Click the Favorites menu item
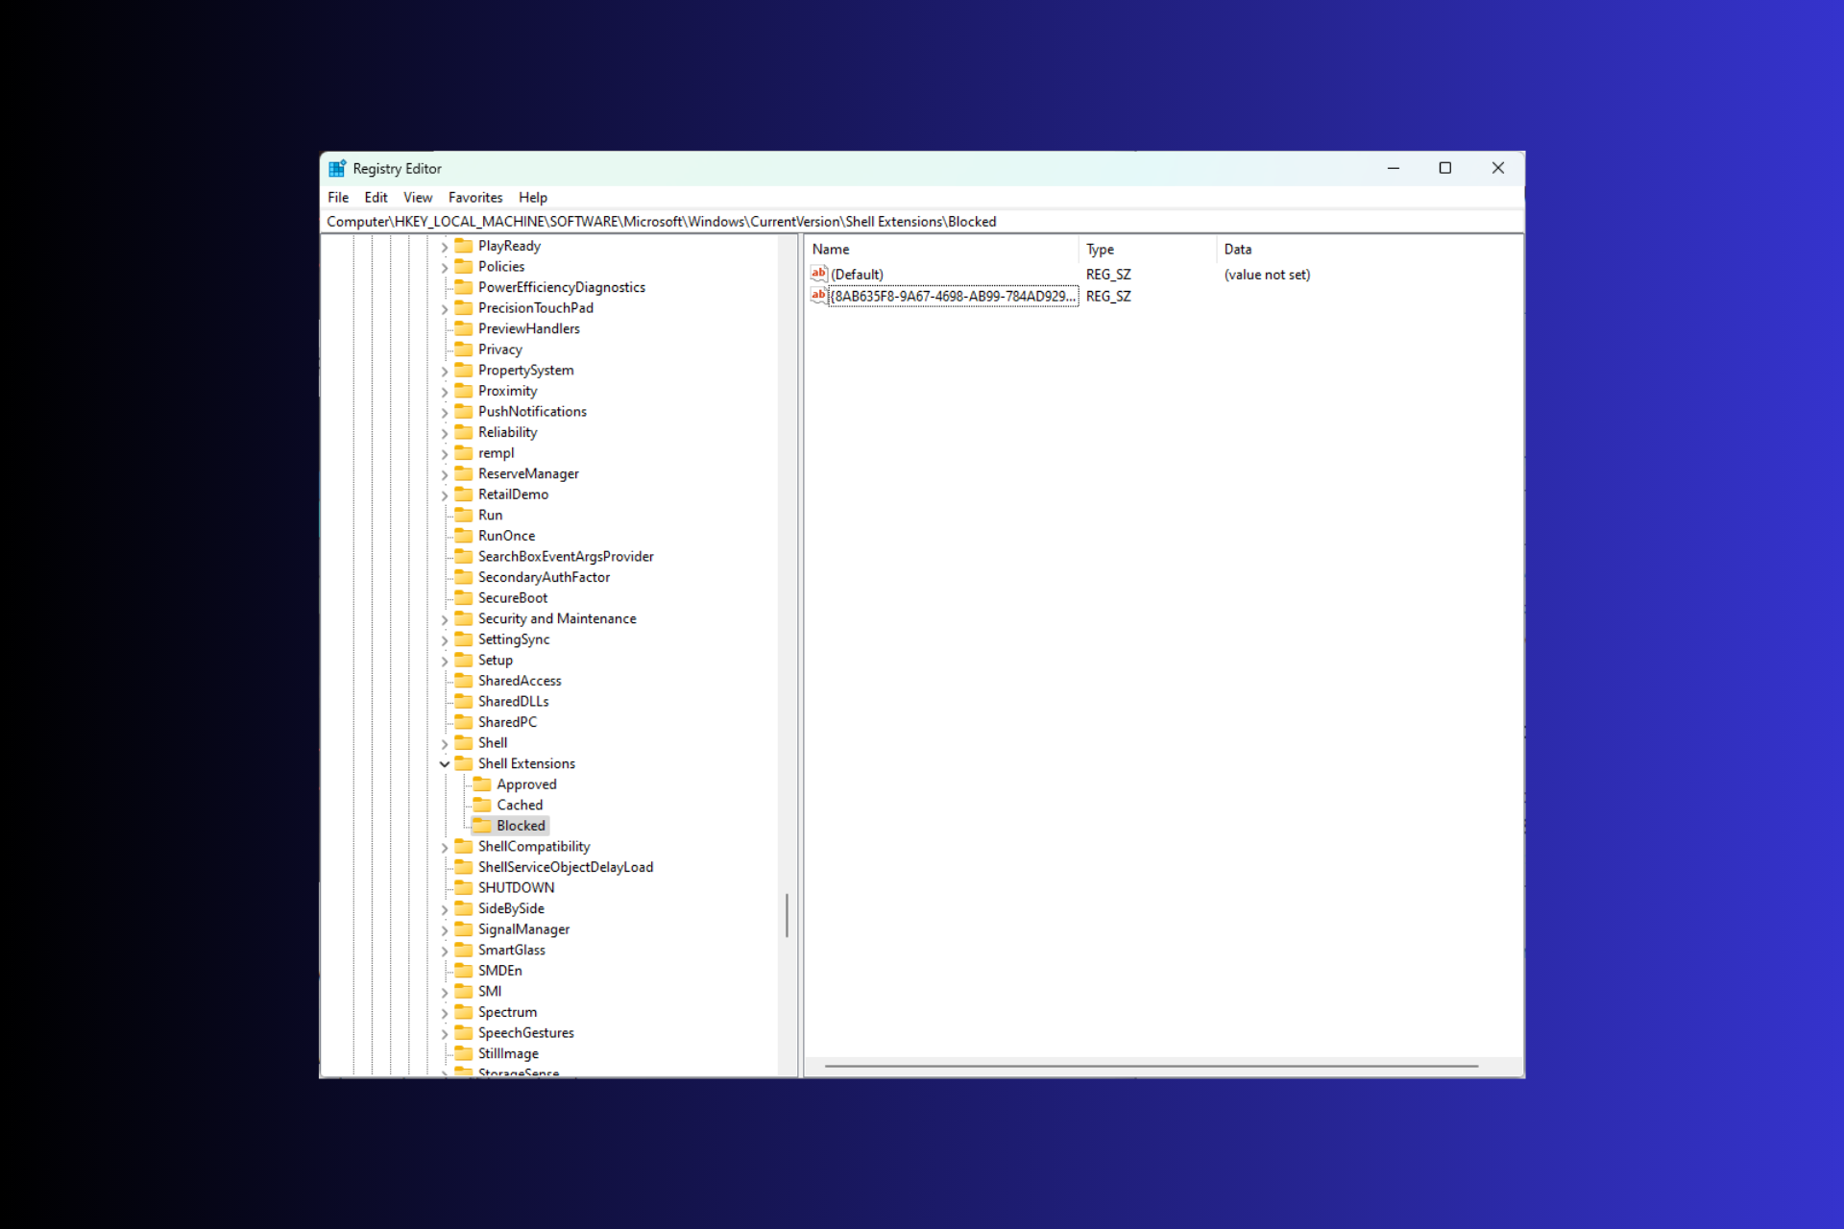Screen dimensions: 1844x1229 (x=476, y=196)
